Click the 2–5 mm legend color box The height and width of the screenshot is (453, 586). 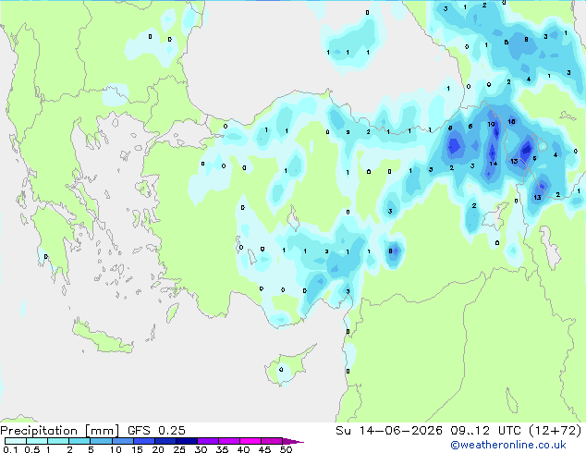tap(79, 441)
